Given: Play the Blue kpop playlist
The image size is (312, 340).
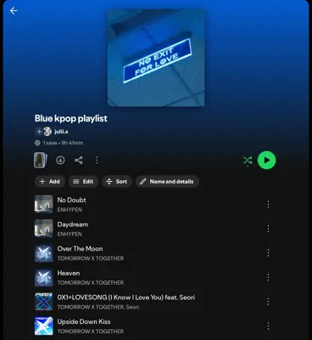Looking at the screenshot, I should click(266, 160).
